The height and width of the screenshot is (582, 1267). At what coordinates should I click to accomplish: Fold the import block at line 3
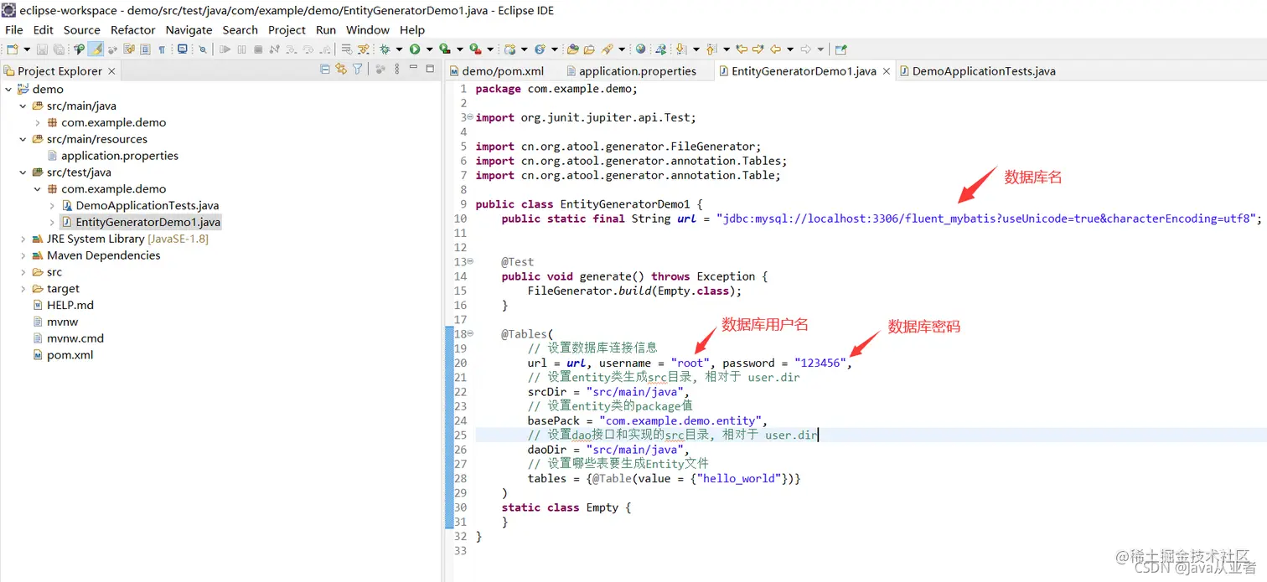click(469, 117)
